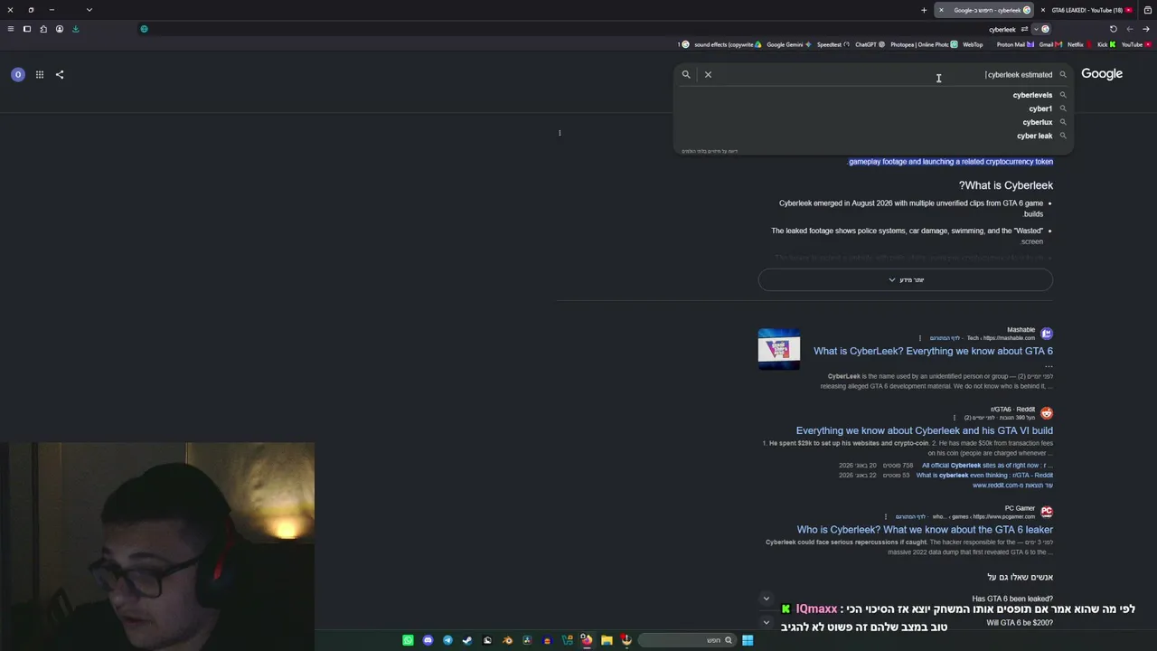Open Steam from the taskbar
The height and width of the screenshot is (651, 1157).
pyautogui.click(x=467, y=640)
